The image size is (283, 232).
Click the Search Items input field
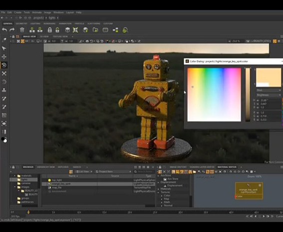pos(145,172)
